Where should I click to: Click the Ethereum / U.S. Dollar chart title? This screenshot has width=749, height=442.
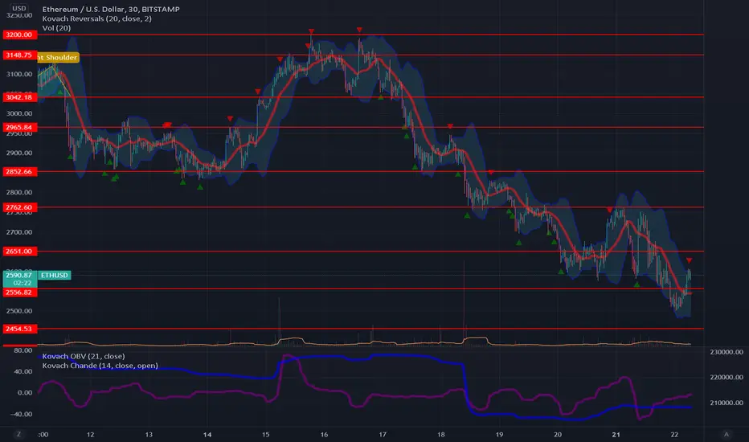coord(111,9)
